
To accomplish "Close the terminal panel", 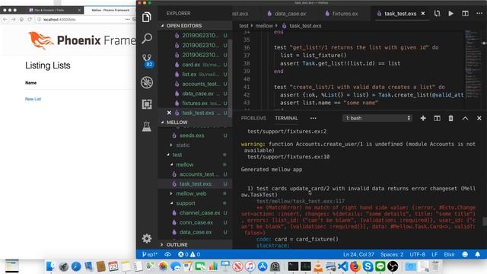I will coord(479,118).
